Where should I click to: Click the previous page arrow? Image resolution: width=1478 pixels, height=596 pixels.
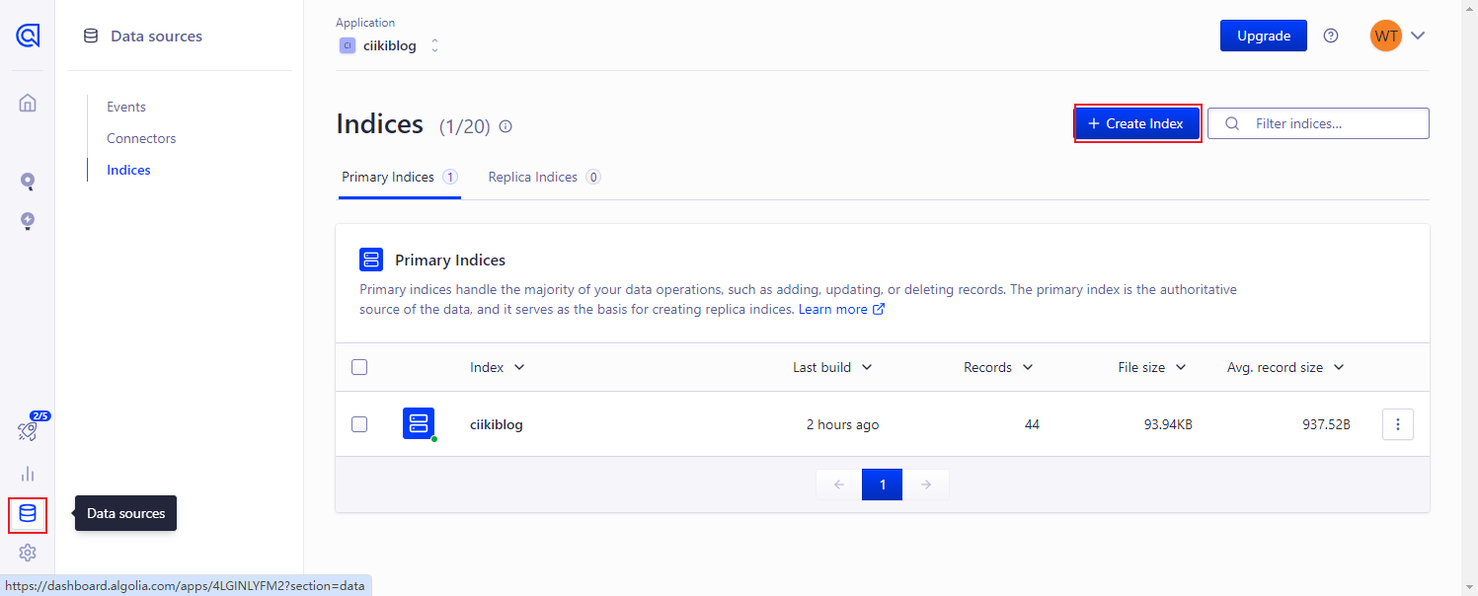(x=839, y=484)
